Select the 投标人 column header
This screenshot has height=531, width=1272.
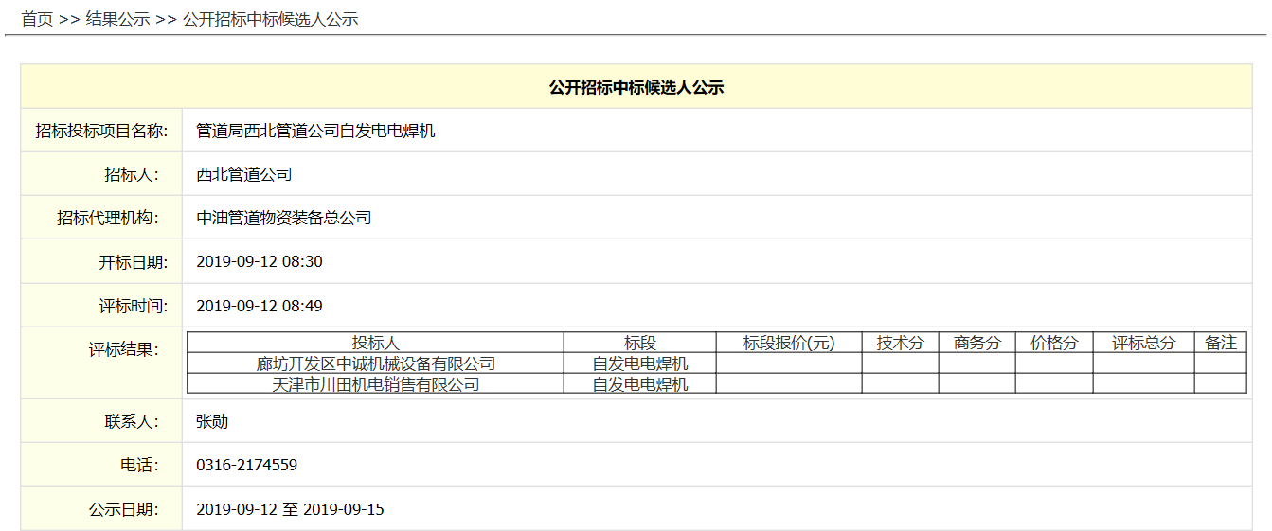[376, 343]
